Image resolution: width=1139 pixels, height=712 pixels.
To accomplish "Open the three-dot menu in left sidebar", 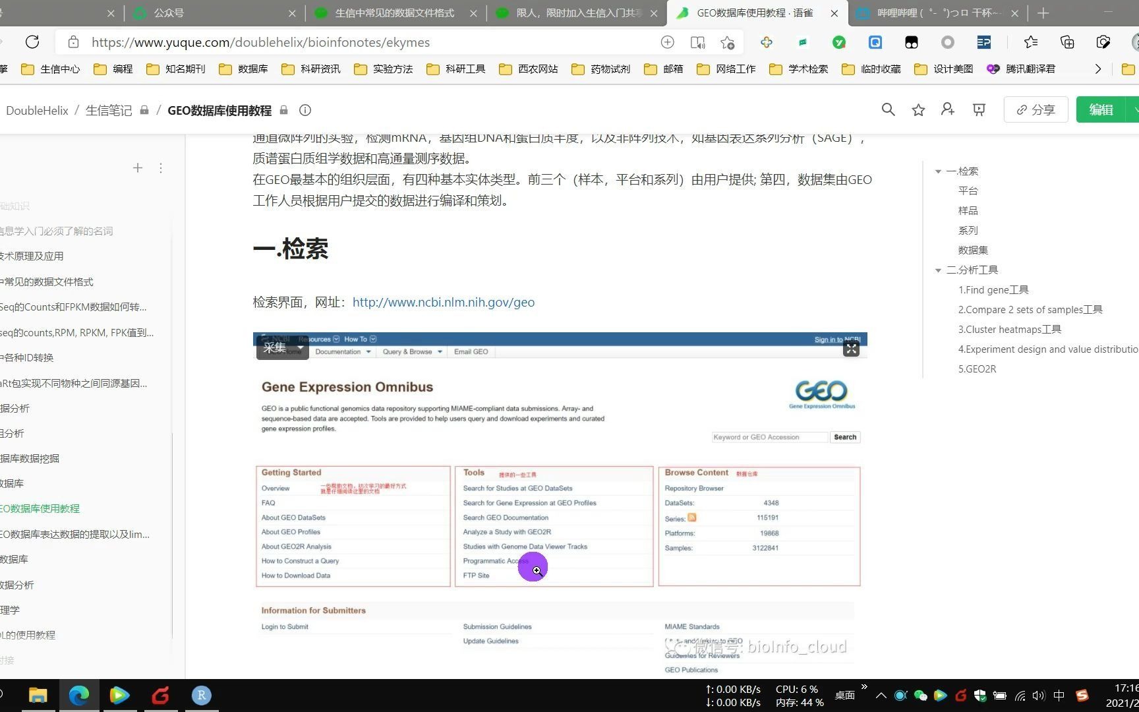I will coord(161,168).
